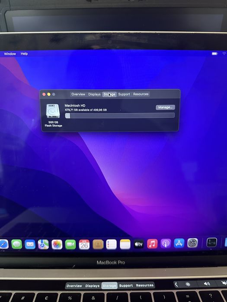
Task: Open Activity Monitor from the Dock
Action: tap(211, 242)
